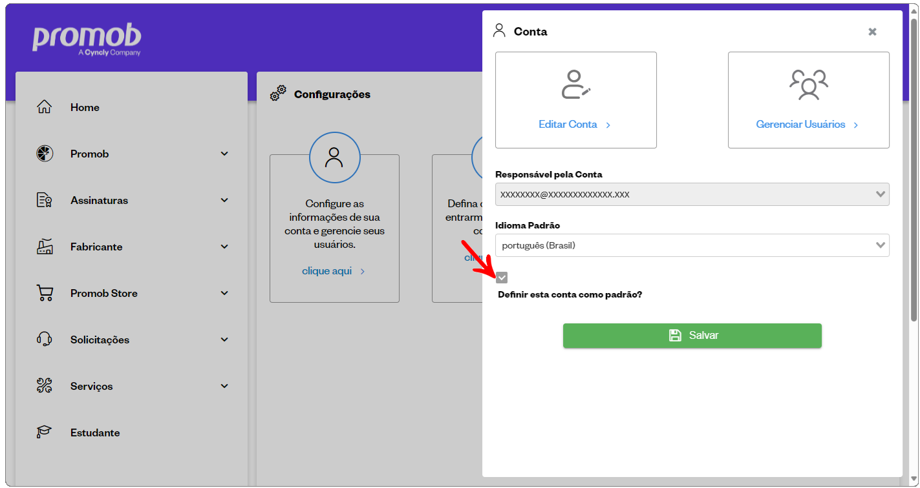Screen dimensions: 920x488
Task: Open the Responsável pela Conta dropdown
Action: 692,194
